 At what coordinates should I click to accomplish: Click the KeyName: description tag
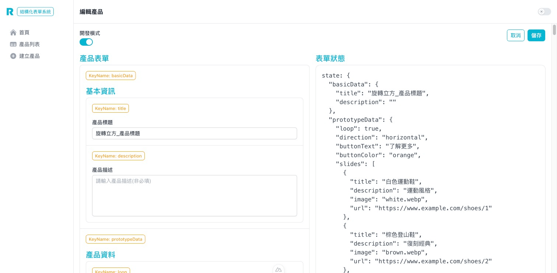(118, 156)
